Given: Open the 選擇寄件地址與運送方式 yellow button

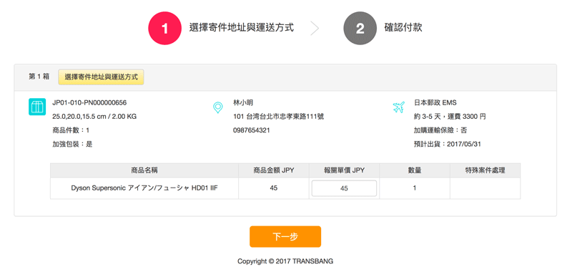Looking at the screenshot, I should [101, 77].
